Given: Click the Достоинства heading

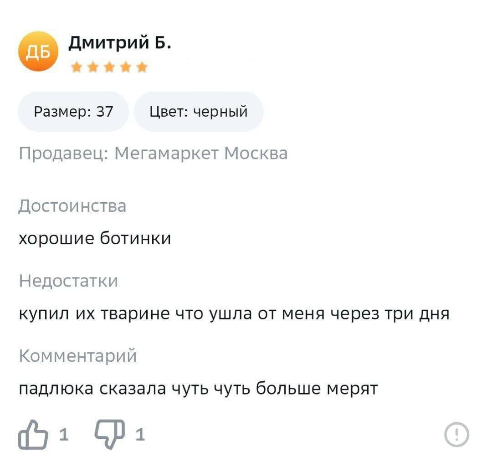Looking at the screenshot, I should 72,206.
